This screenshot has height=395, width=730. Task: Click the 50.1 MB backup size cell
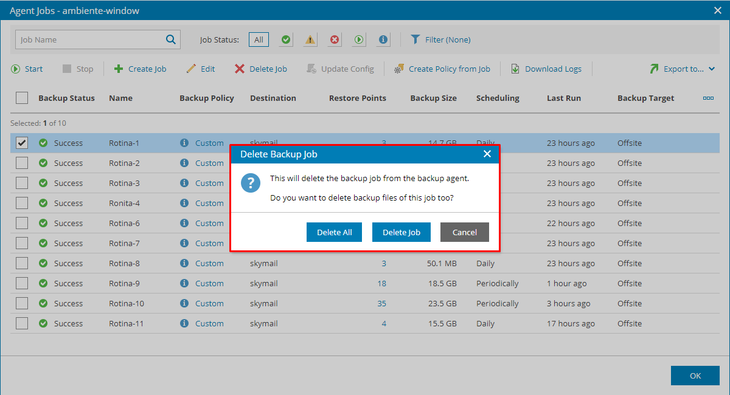(x=442, y=263)
